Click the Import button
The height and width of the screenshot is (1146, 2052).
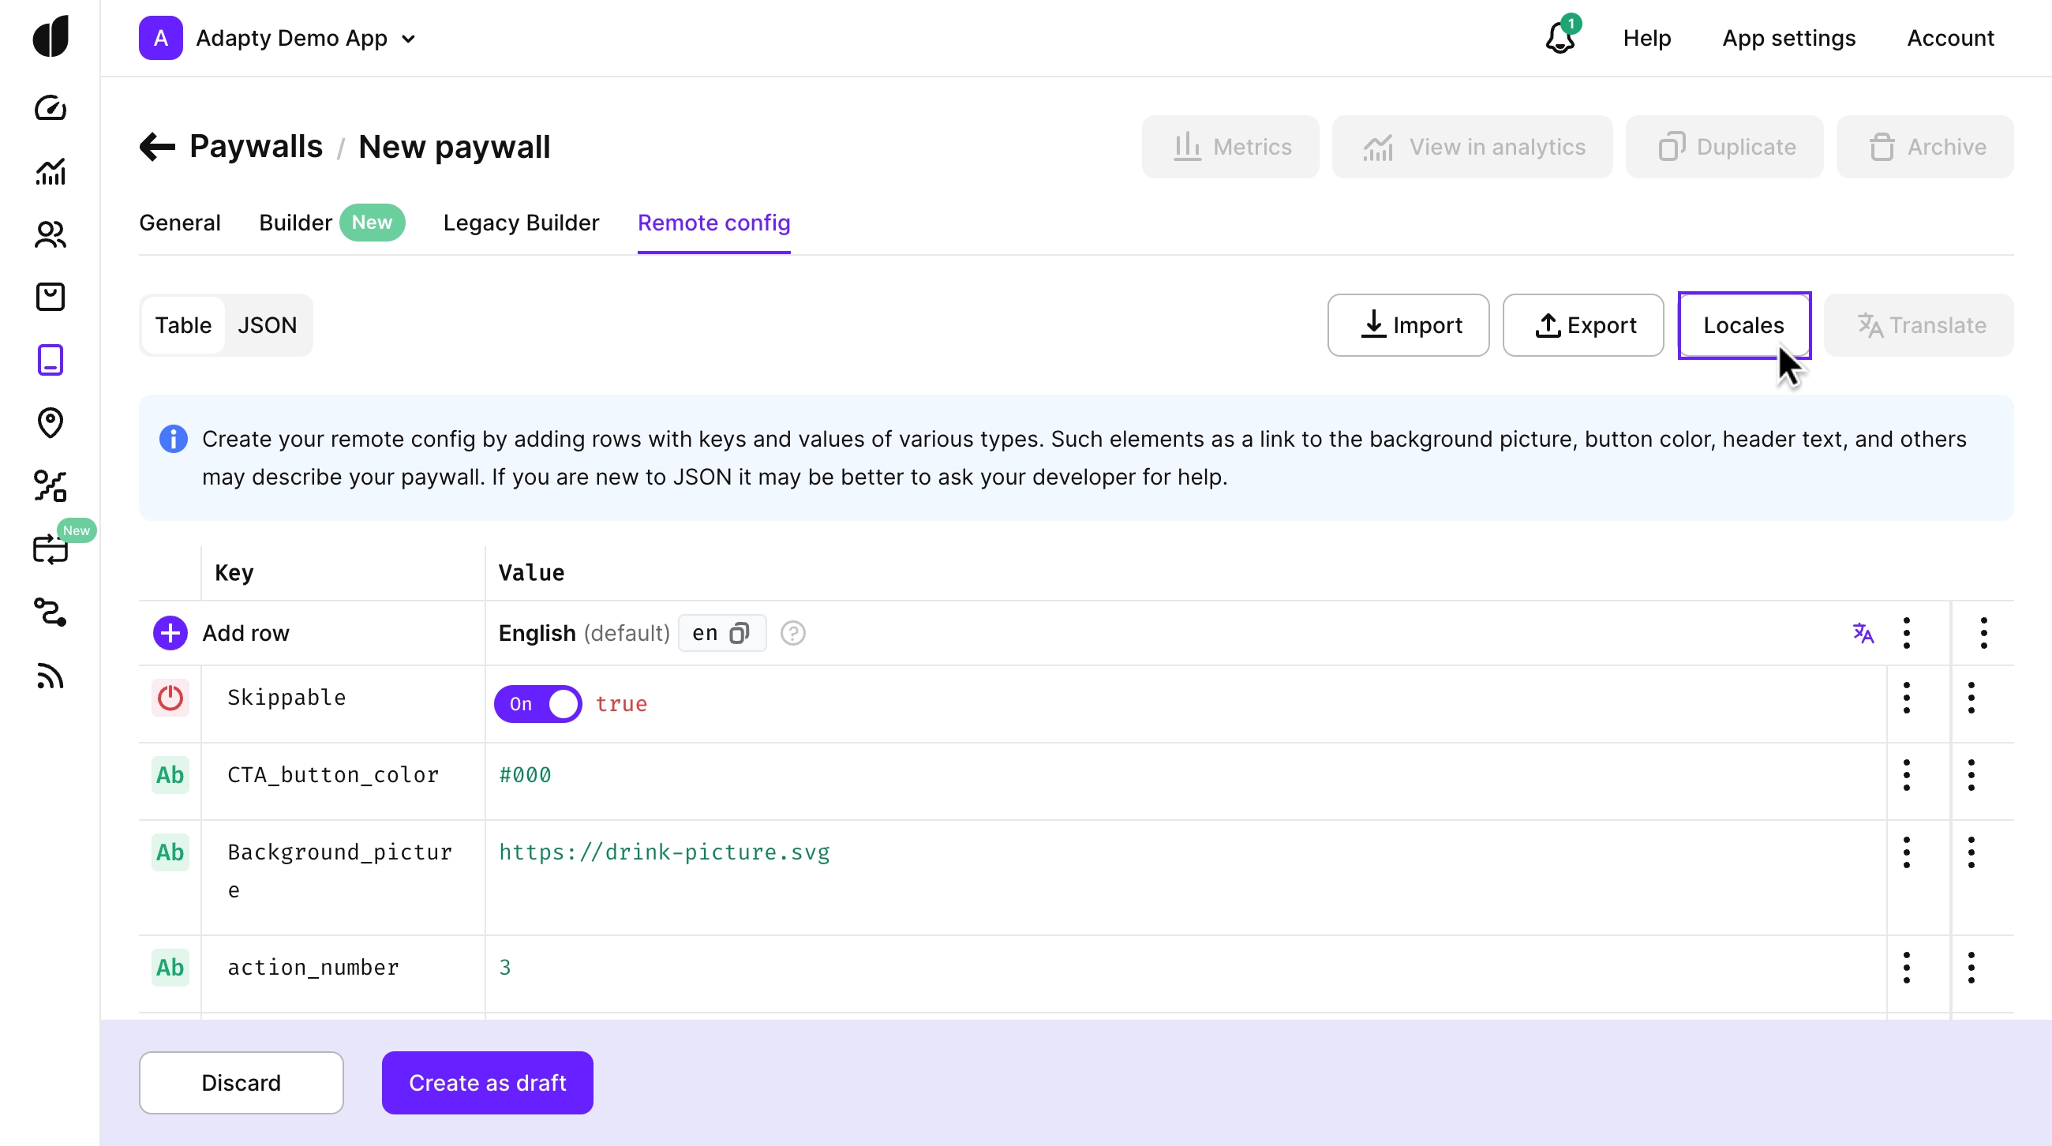coord(1407,325)
